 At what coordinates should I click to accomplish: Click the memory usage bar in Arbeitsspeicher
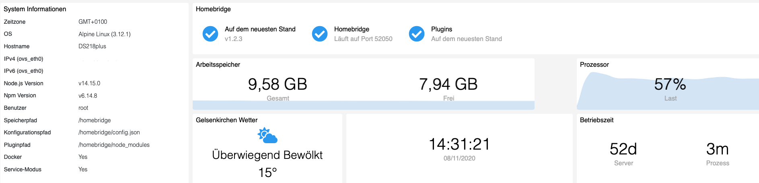[x=363, y=105]
